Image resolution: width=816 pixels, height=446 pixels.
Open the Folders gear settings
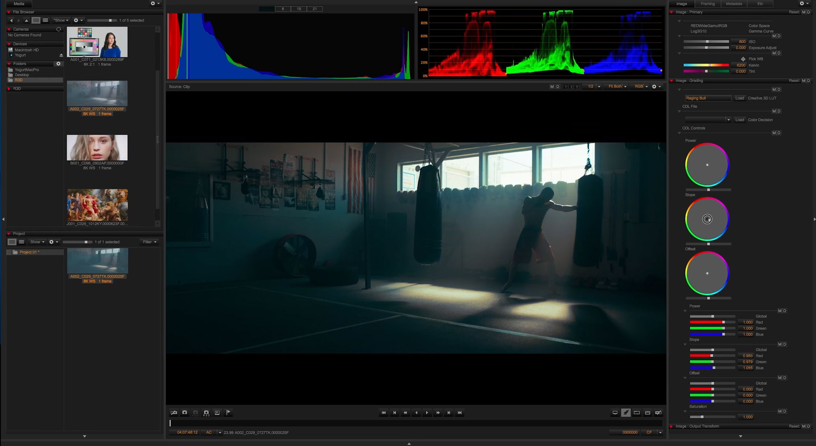click(x=58, y=64)
